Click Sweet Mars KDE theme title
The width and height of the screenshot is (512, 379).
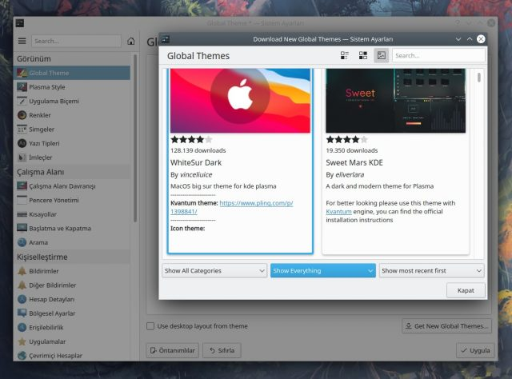point(354,162)
